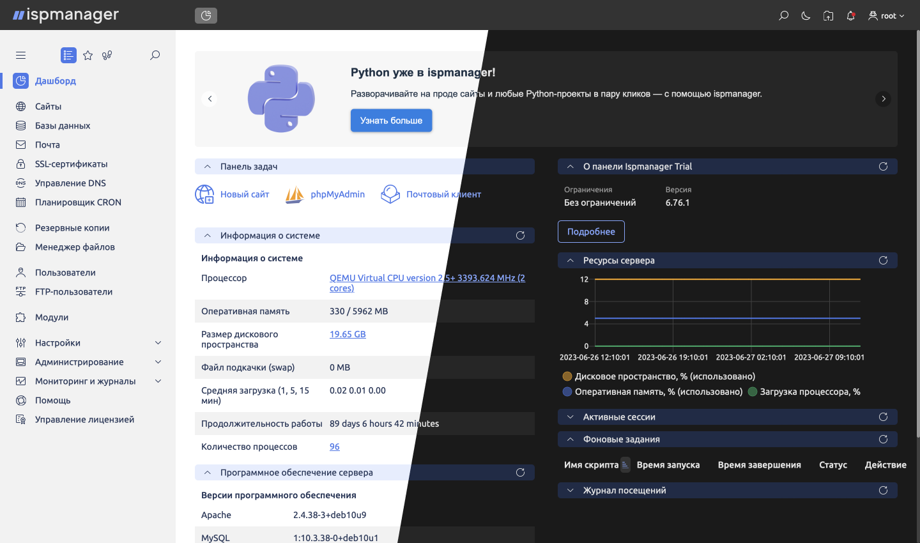Click the Модули puzzle icon
Viewport: 920px width, 543px height.
(21, 317)
